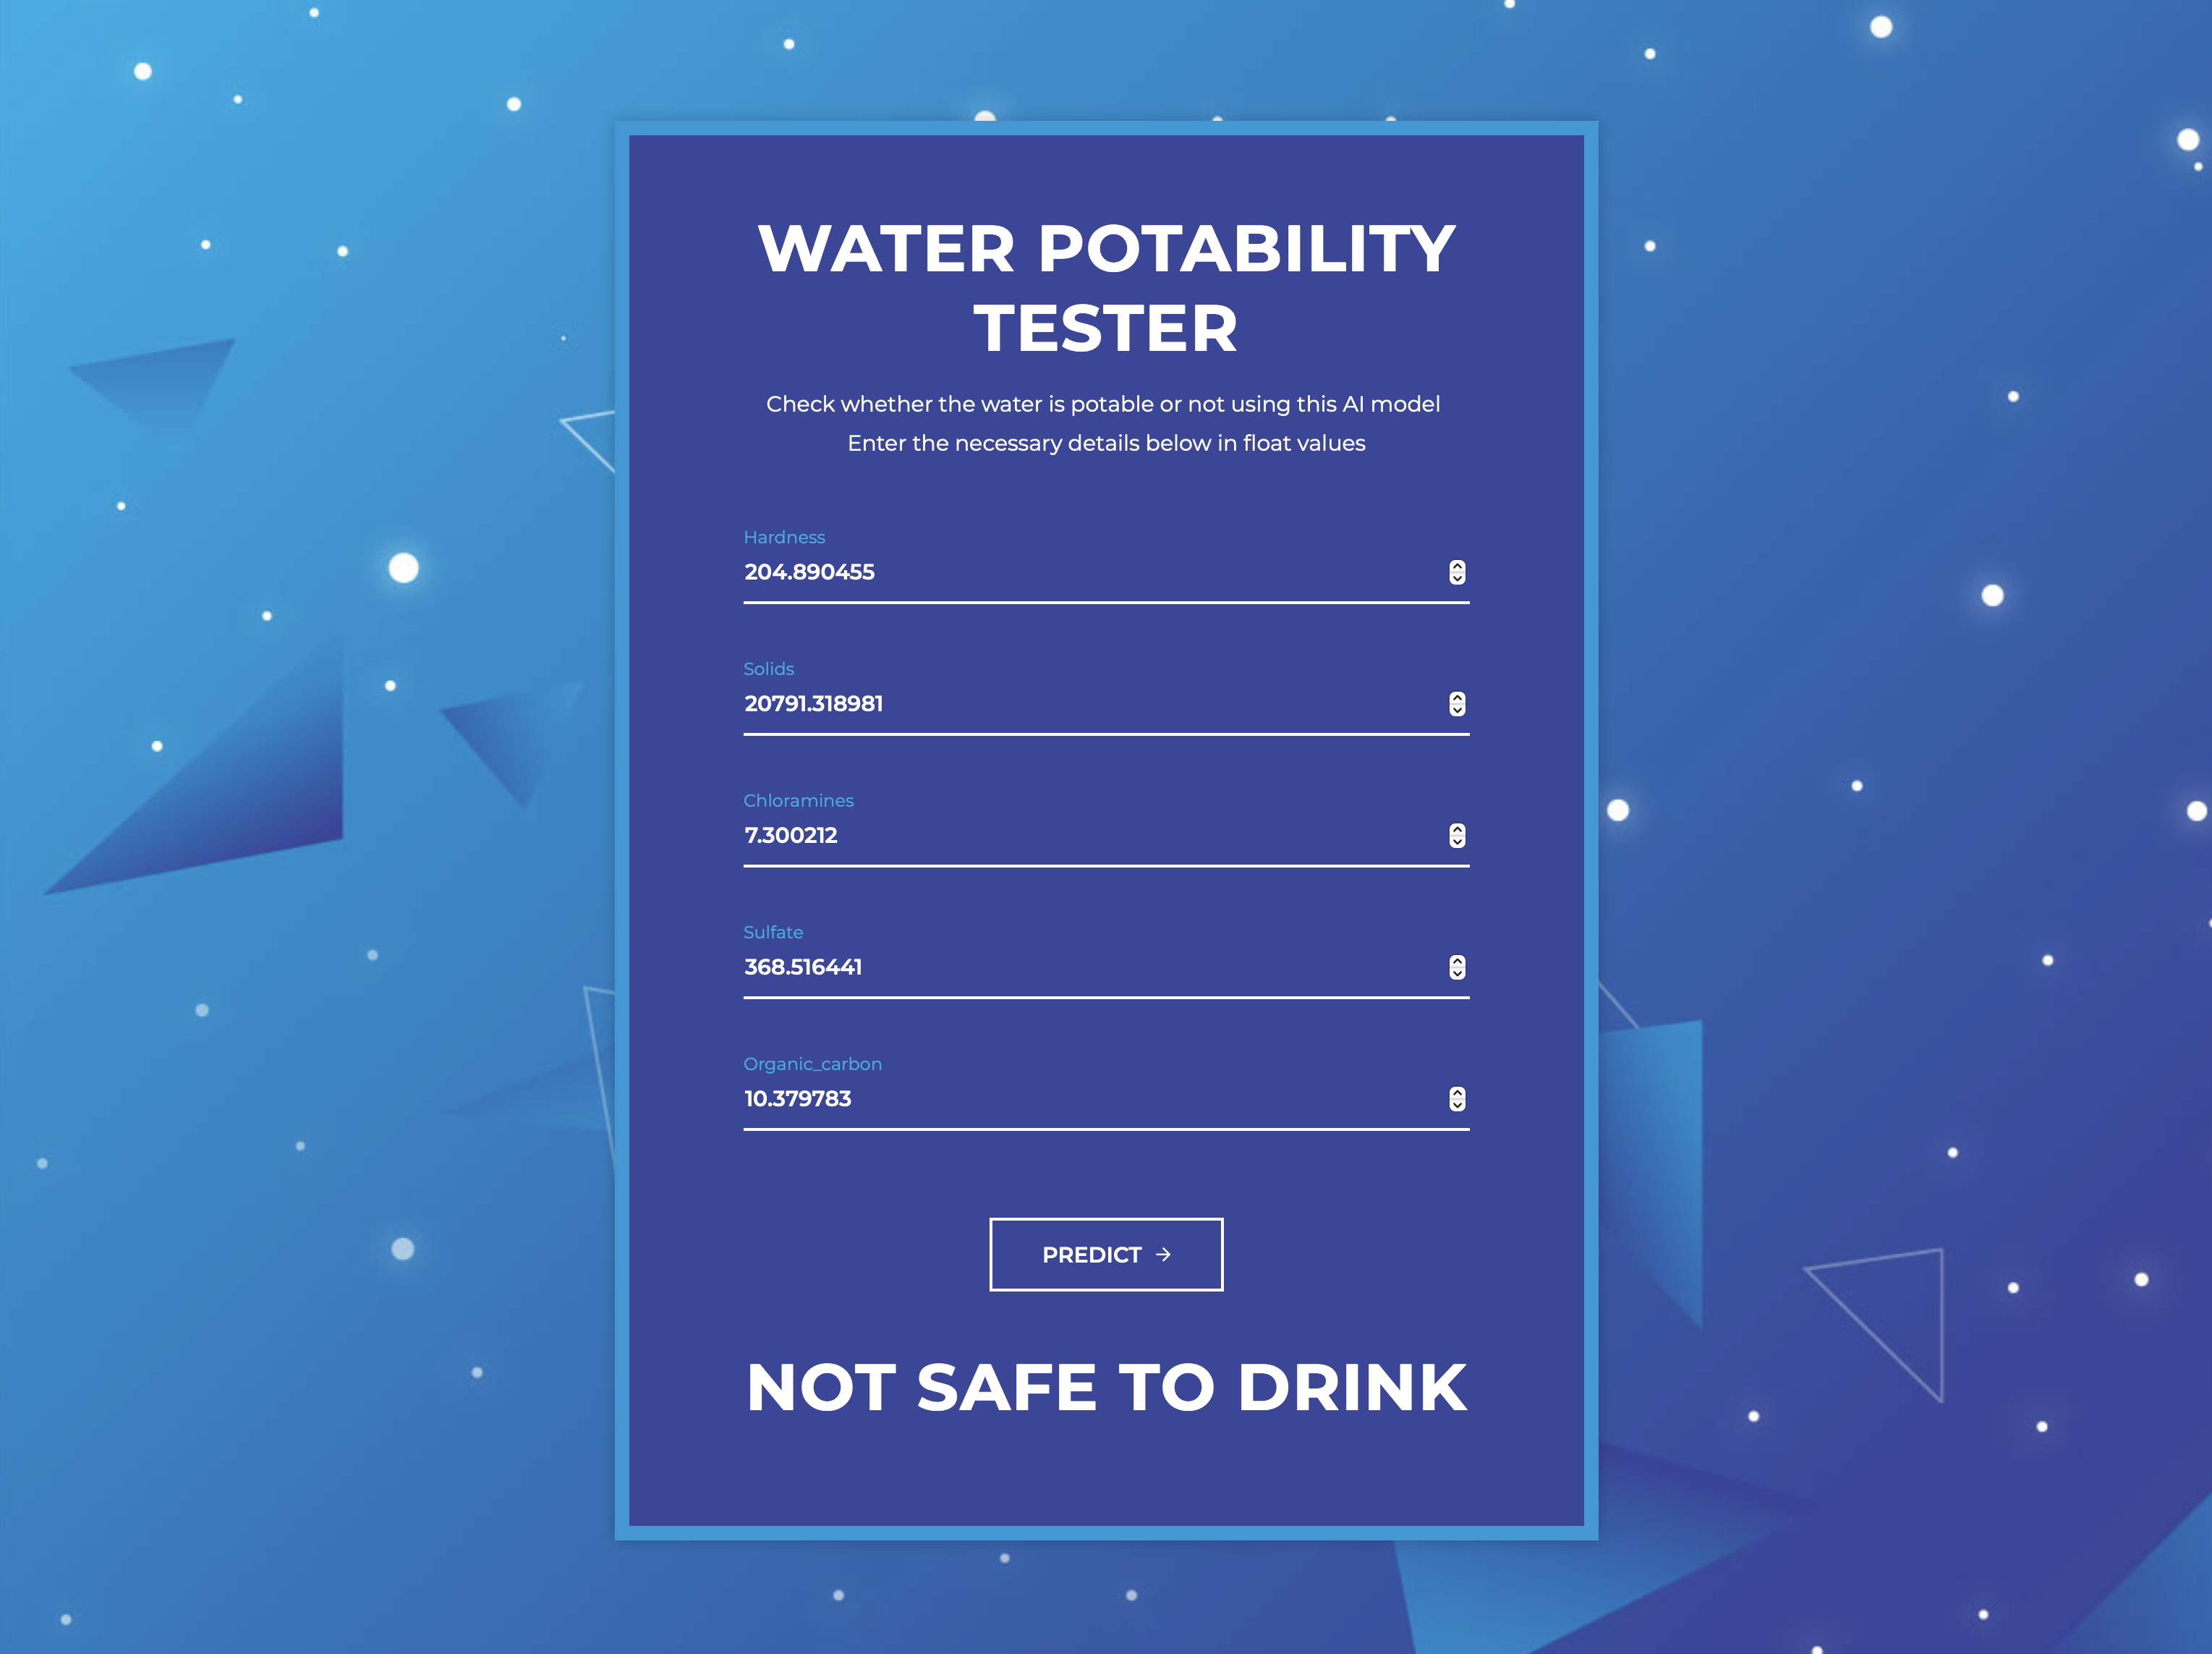Screen dimensions: 2212x1654
Task: Click inside the Chloramines value field
Action: [x=1000, y=835]
